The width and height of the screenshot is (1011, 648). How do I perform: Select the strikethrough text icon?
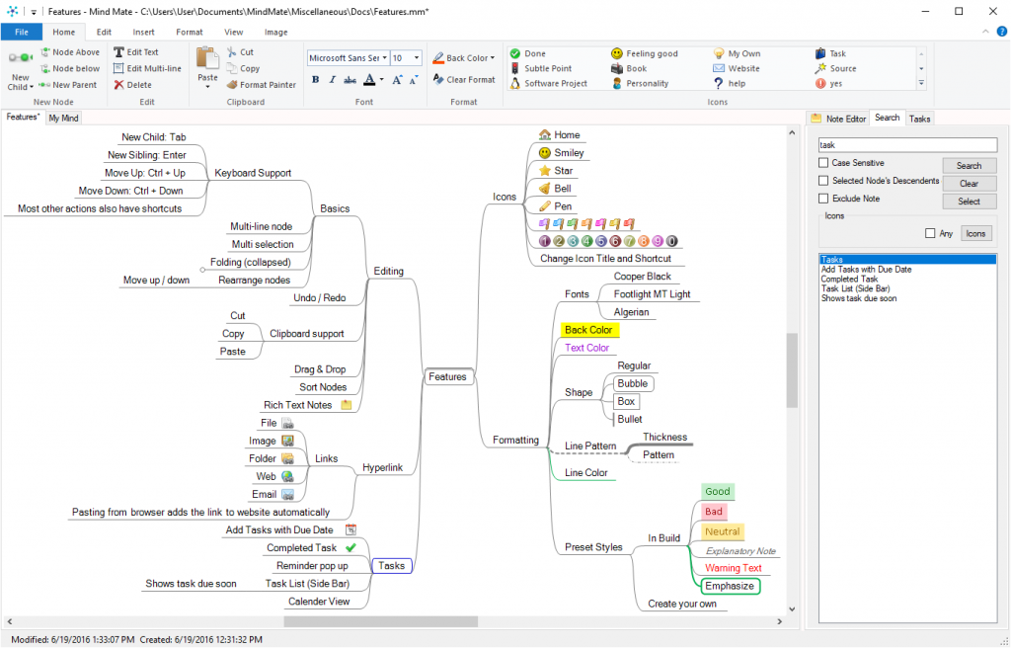pyautogui.click(x=350, y=79)
